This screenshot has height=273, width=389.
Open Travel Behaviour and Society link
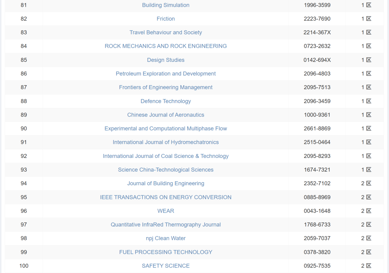coord(165,32)
